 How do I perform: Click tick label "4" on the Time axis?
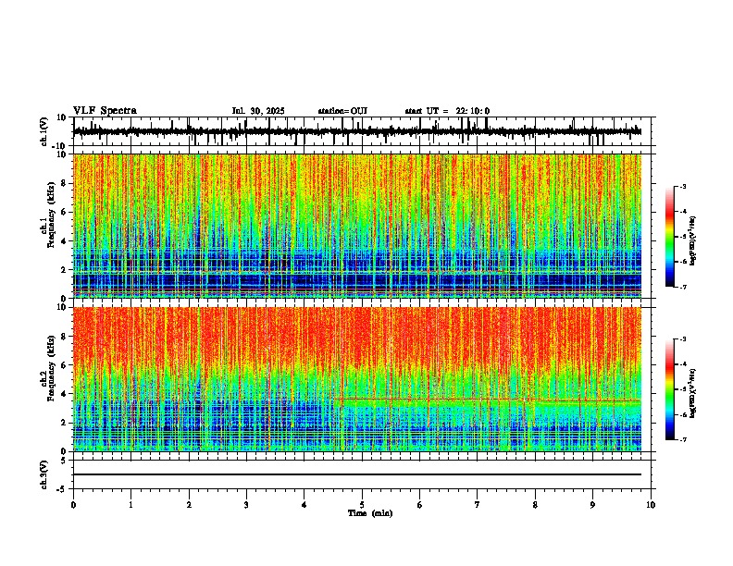[x=304, y=505]
